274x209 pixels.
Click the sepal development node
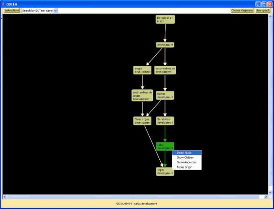point(165,172)
